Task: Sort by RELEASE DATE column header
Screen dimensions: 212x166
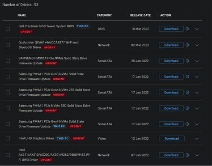Action: [140, 15]
